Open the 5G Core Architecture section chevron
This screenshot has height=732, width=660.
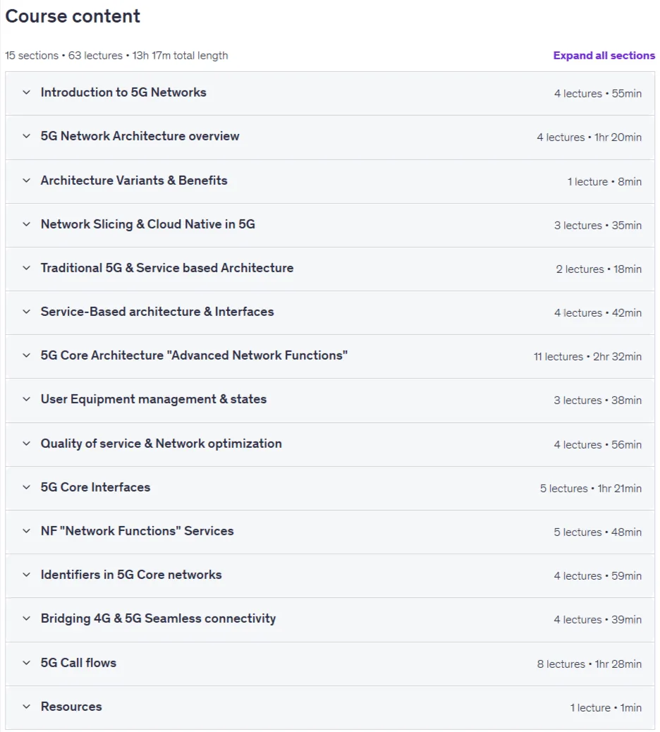click(27, 355)
